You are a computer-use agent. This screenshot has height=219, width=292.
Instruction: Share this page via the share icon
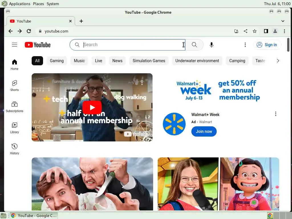[x=246, y=31]
